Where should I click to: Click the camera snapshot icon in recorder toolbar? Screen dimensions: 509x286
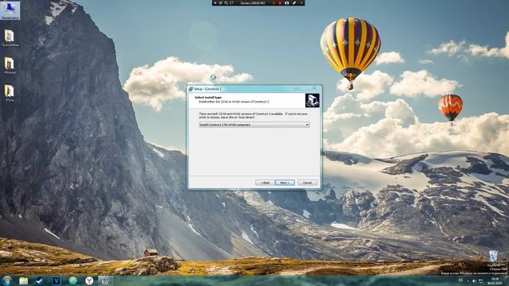[x=286, y=3]
